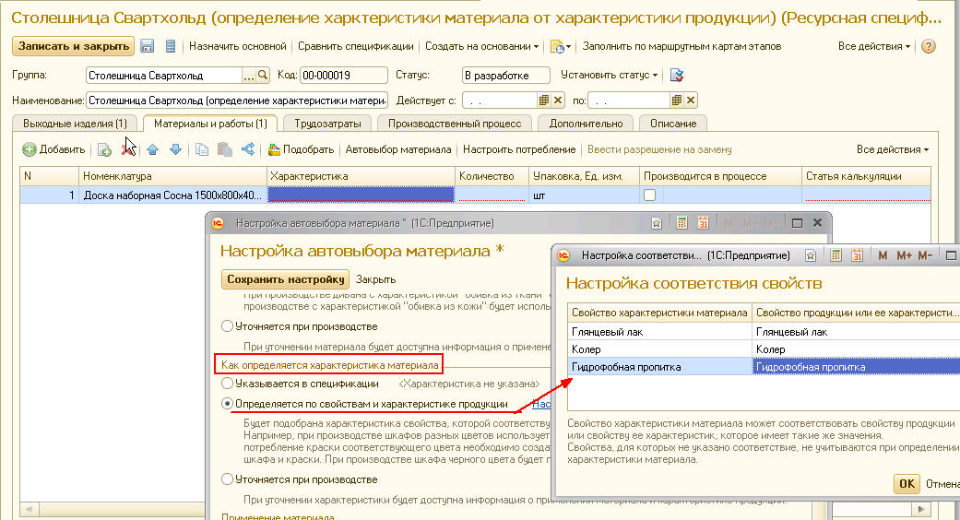This screenshot has height=520, width=960.
Task: Click the paste rows icon
Action: tap(225, 149)
